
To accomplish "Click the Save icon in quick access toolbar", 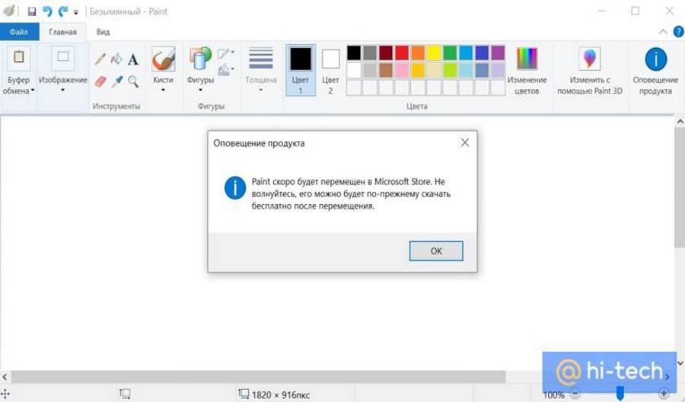I will [31, 11].
